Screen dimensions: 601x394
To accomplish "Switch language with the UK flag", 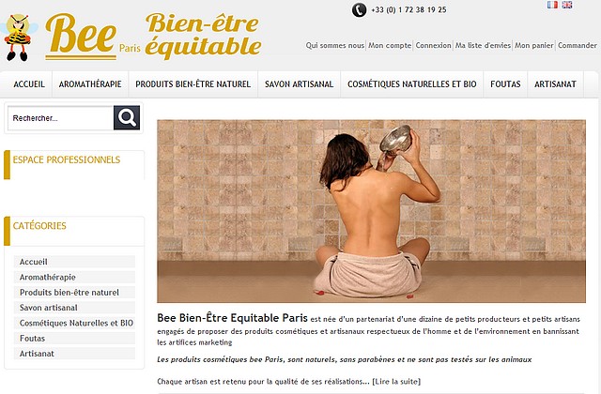I will click(567, 5).
